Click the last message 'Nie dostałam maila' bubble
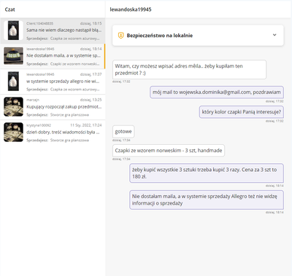Viewport: 292px width, 276px height. [207, 200]
